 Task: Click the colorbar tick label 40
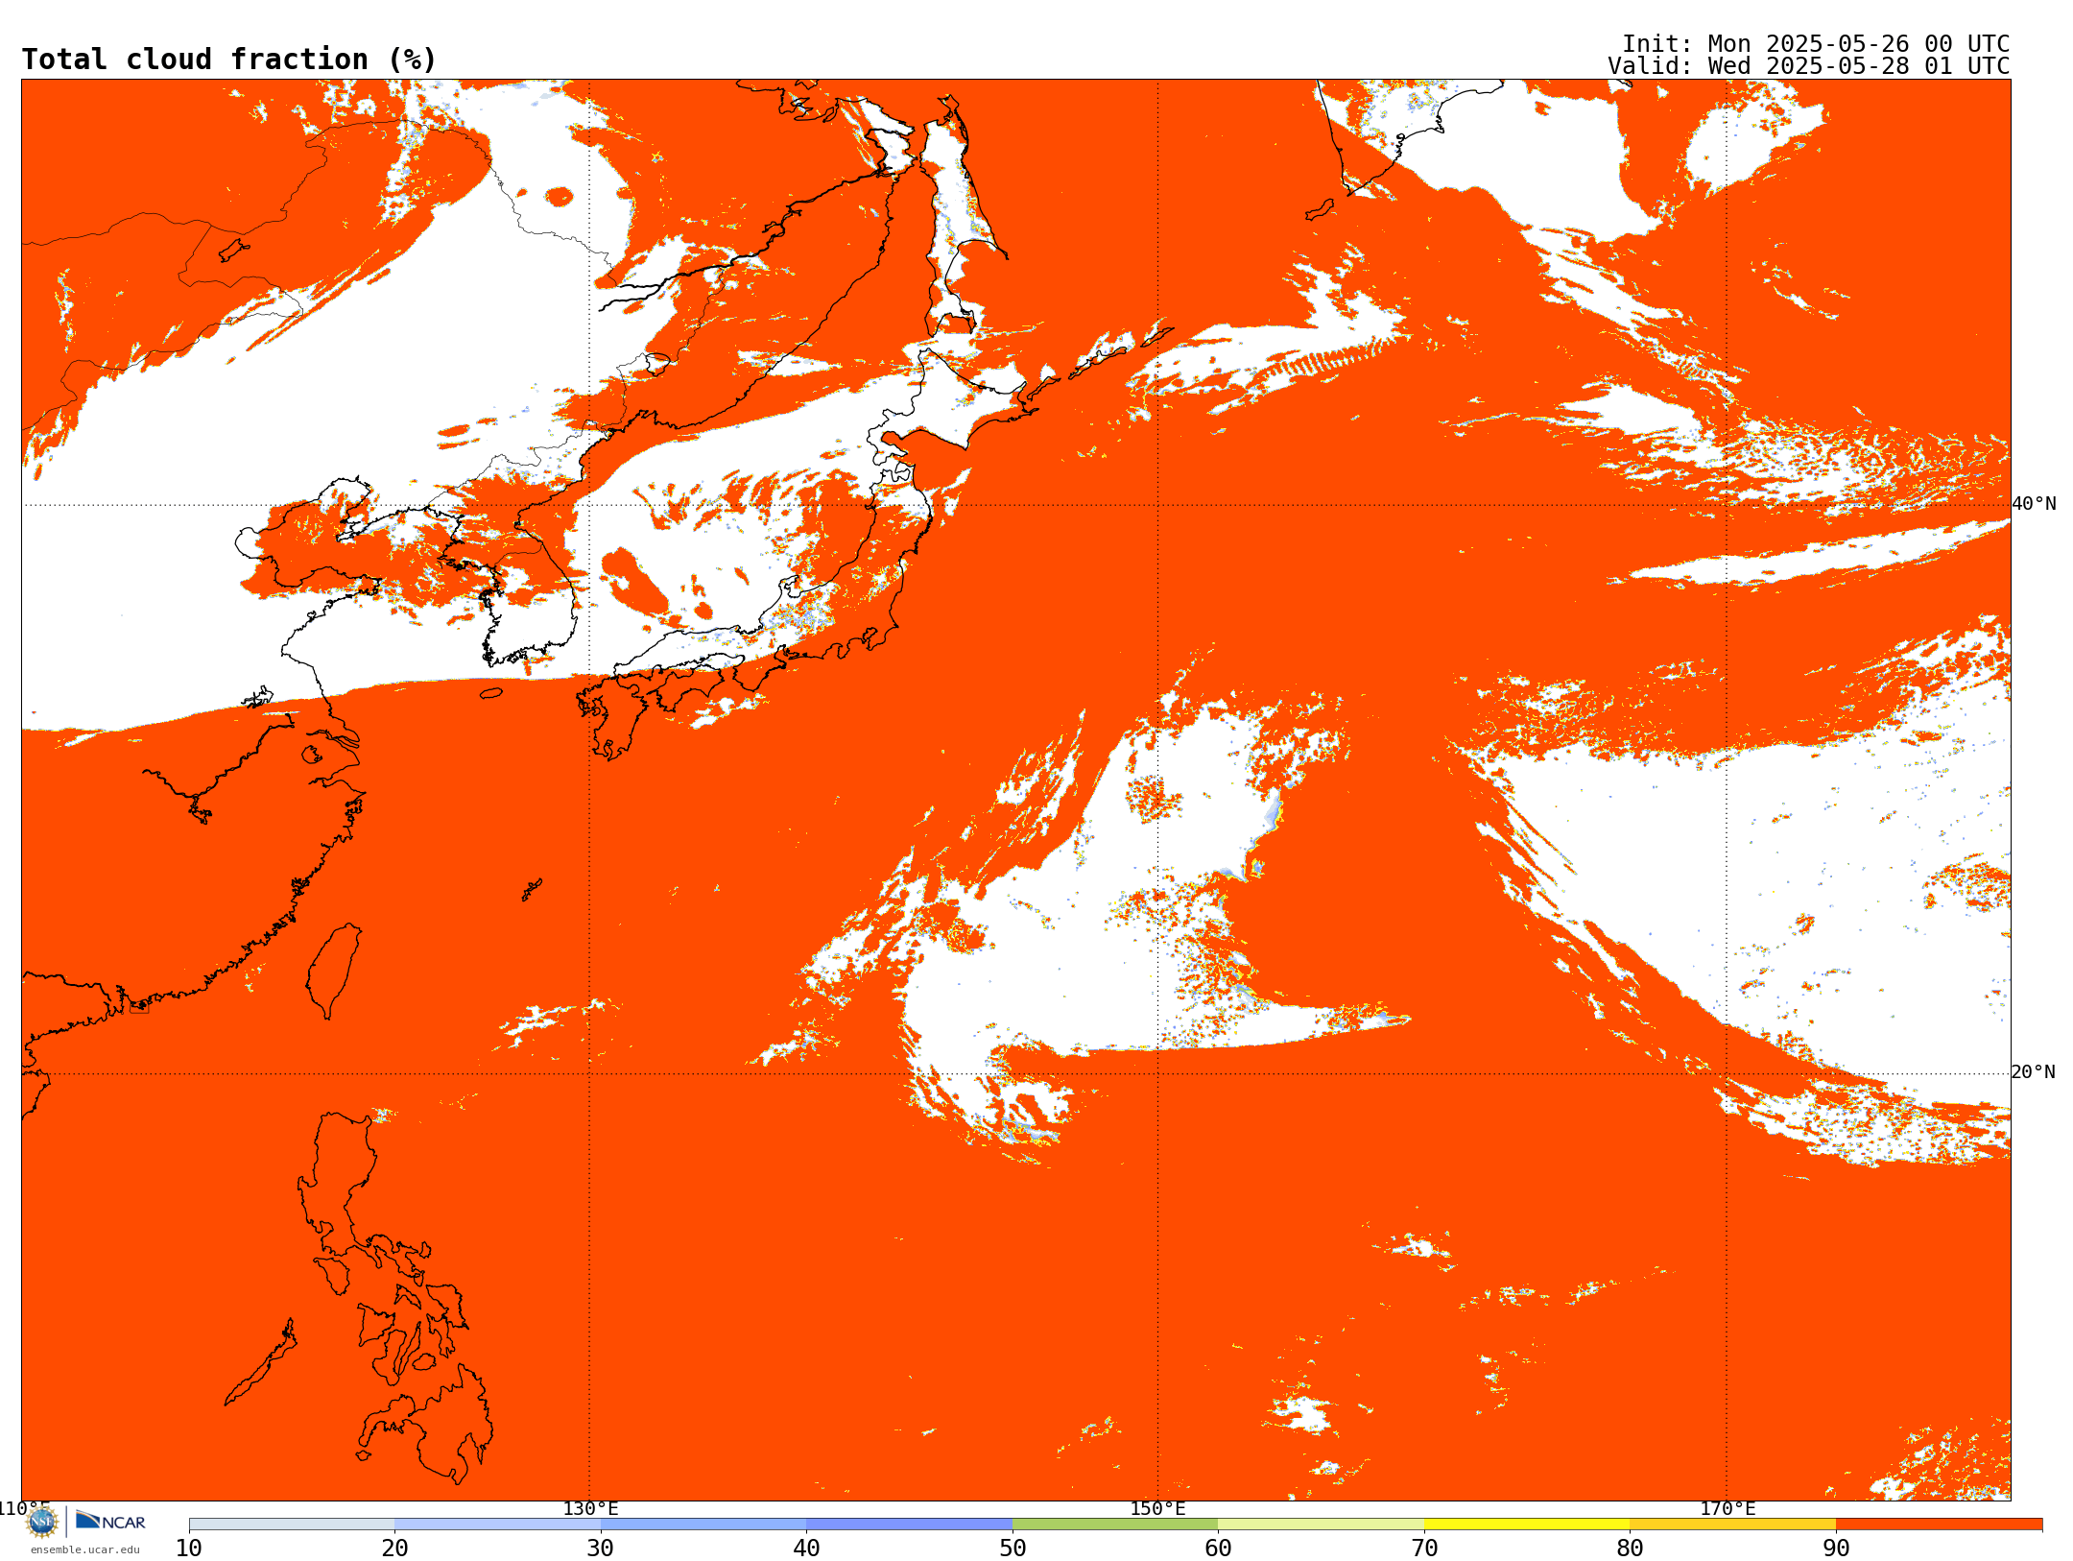point(806,1549)
